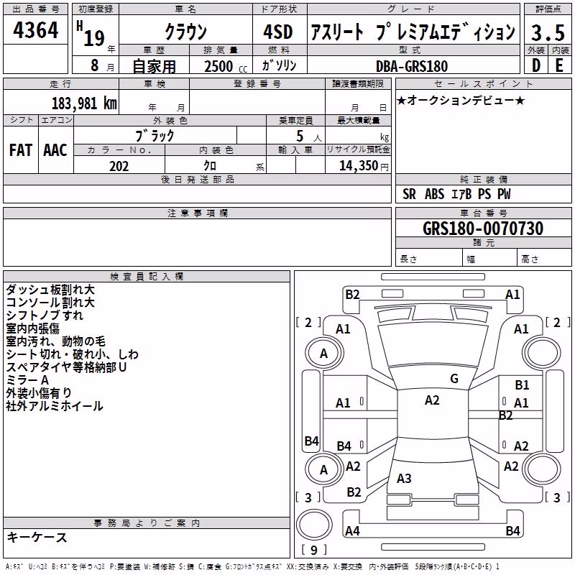Click lot number 4364

(x=35, y=30)
